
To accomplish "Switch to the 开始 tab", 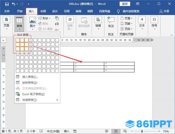I will (20, 11).
